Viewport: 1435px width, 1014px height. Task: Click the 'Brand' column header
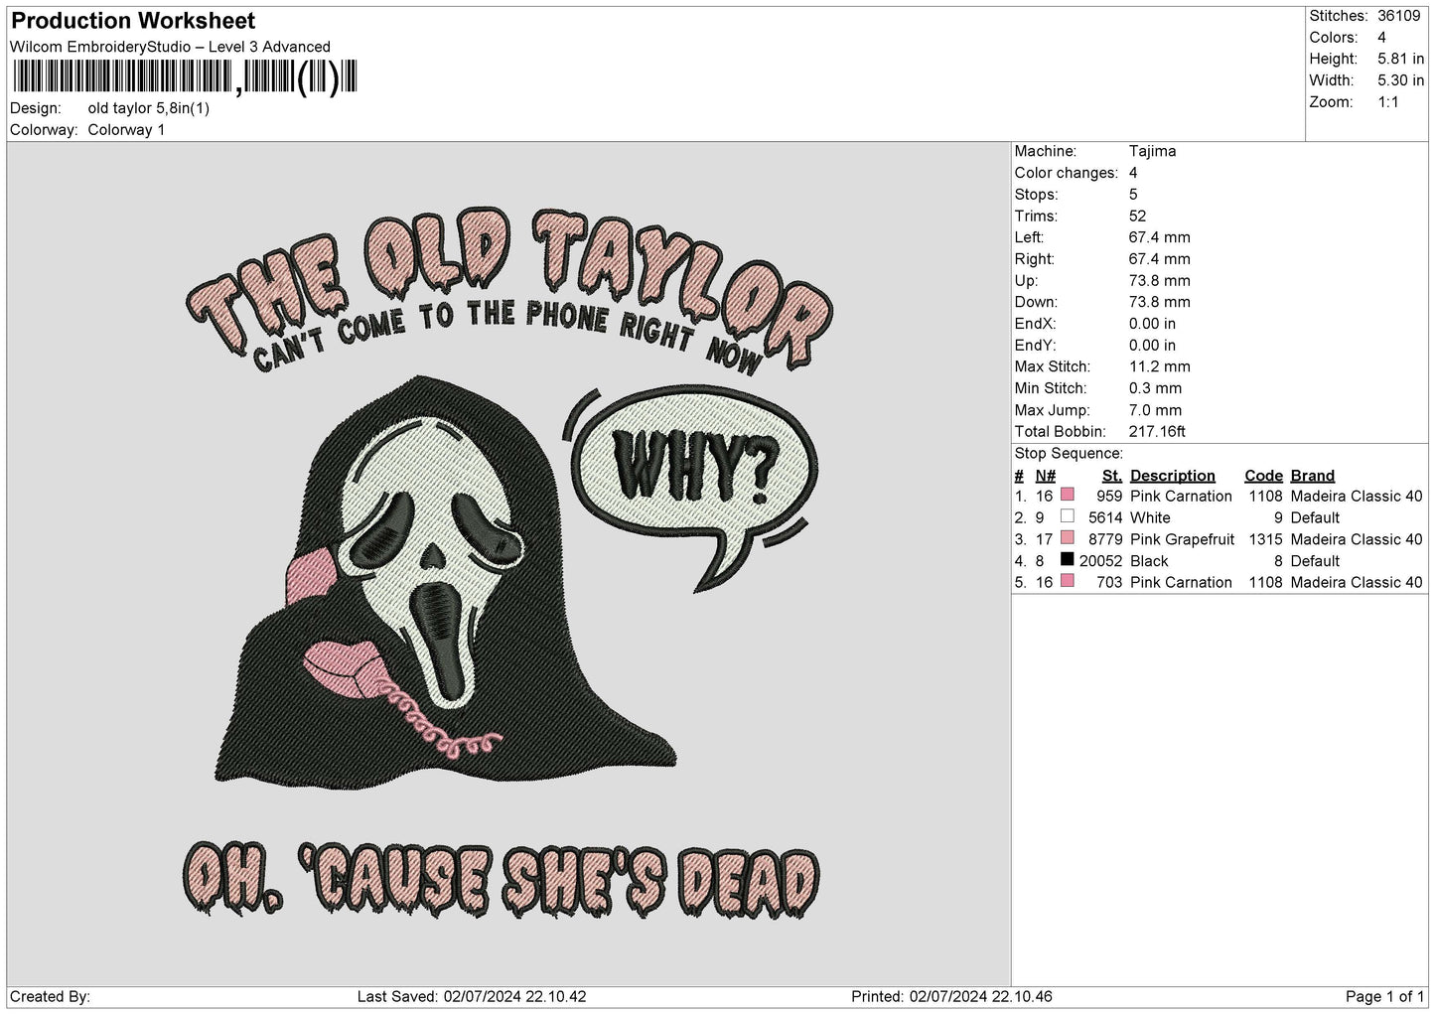click(1313, 476)
